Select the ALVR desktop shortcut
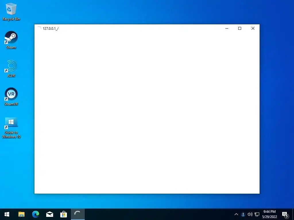Viewport: 294px width, 220px height. point(11,68)
